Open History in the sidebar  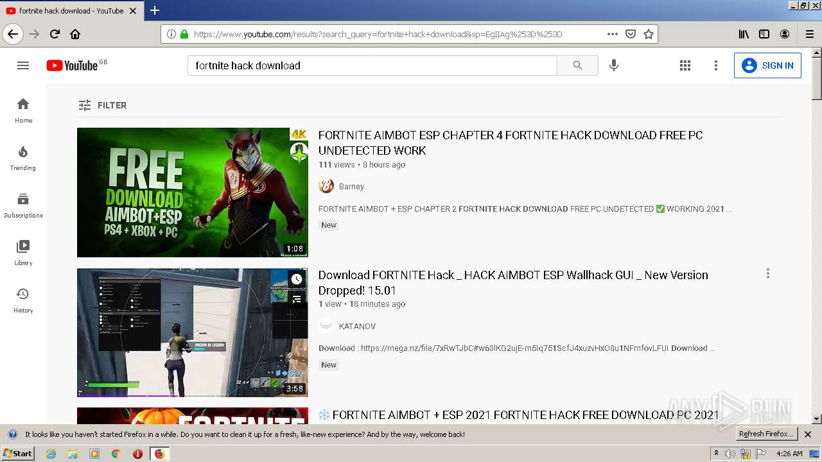23,300
